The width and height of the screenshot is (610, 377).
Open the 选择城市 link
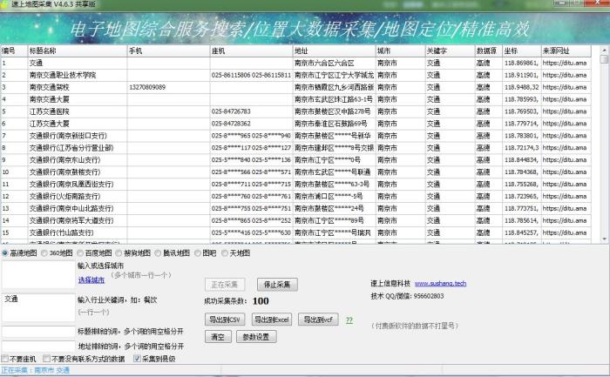pos(91,279)
